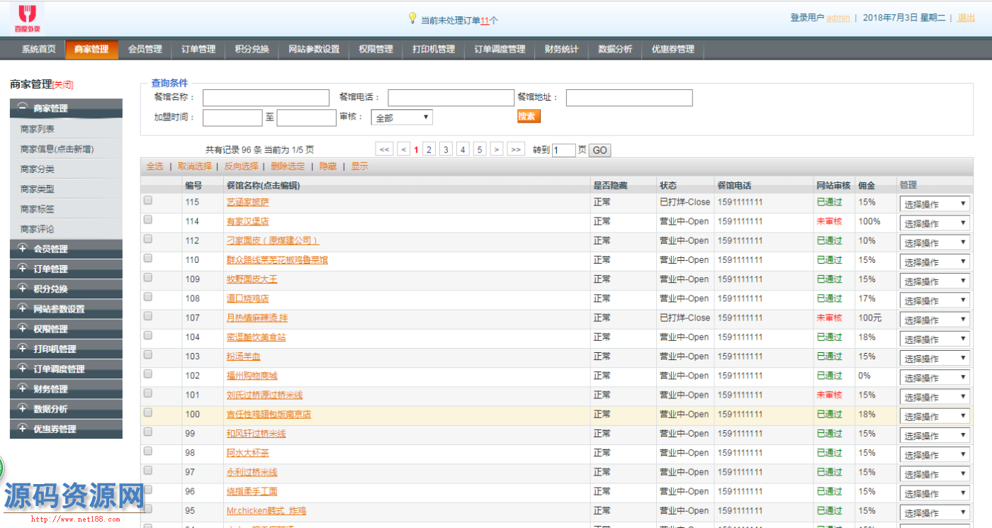The width and height of the screenshot is (992, 528).
Task: Click the 关闭 link beside 商家管理
Action: 63,84
